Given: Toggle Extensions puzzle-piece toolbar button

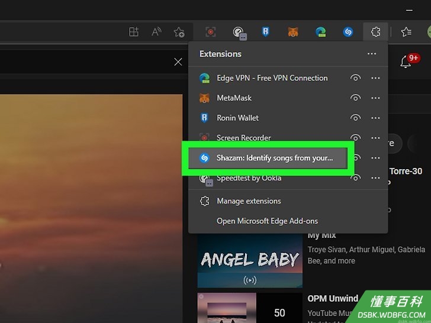Looking at the screenshot, I should coord(375,32).
